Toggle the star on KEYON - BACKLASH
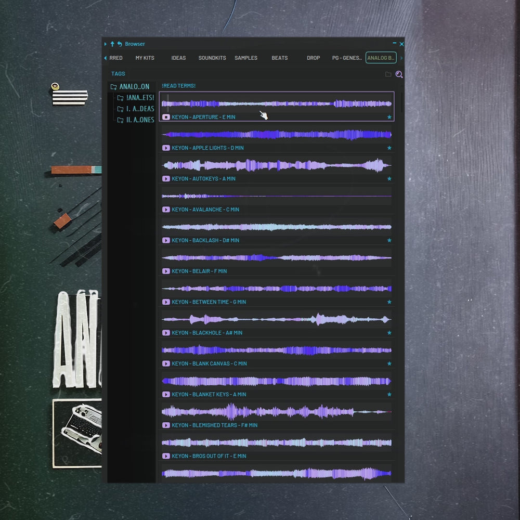 pyautogui.click(x=388, y=240)
